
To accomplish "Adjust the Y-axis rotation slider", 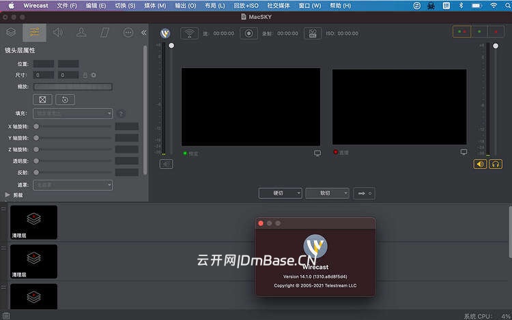I will [x=36, y=138].
